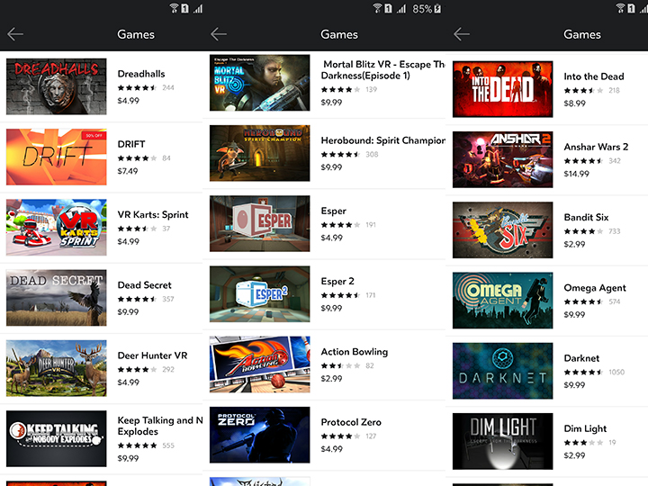Open the Dreadhalls game thumbnail

56,86
